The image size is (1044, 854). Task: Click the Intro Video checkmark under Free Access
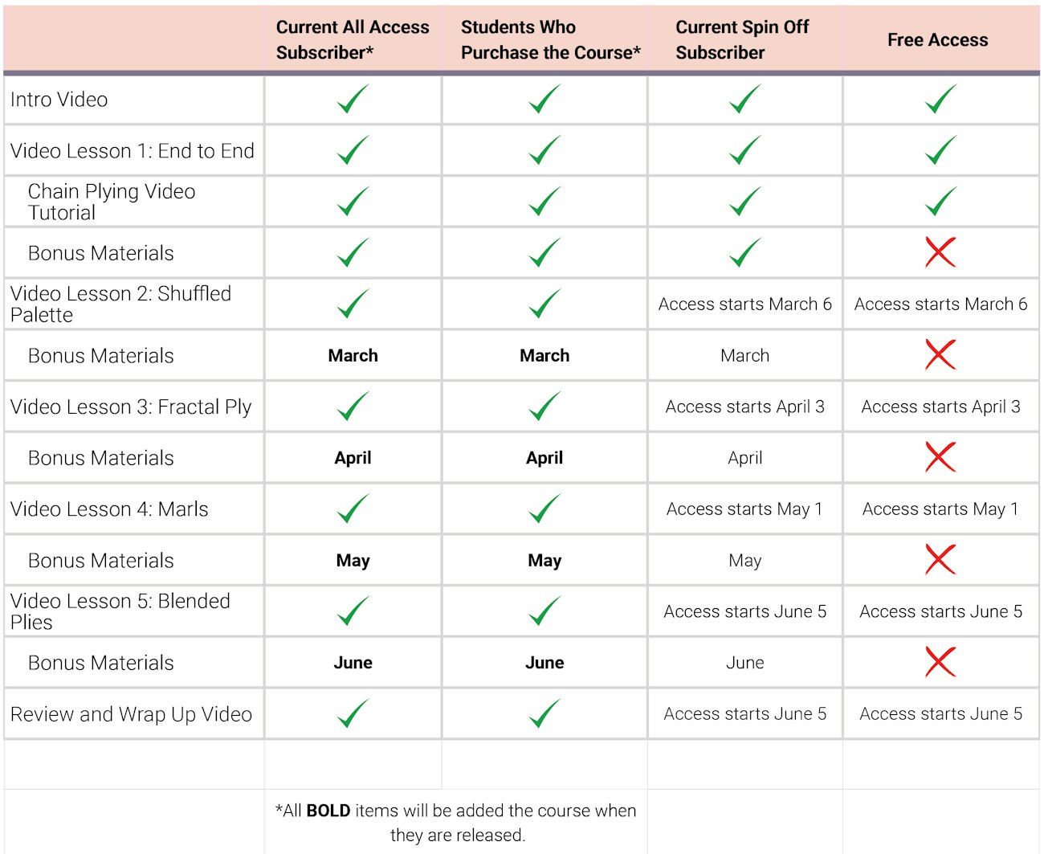coord(940,100)
